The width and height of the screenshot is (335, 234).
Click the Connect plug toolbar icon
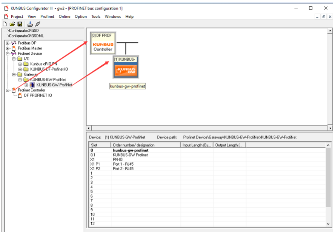[38, 24]
